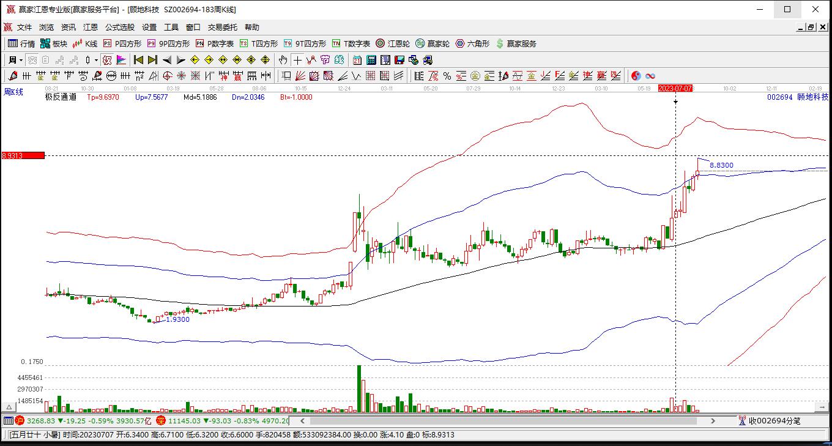The width and height of the screenshot is (832, 446).
Task: Open the 六角形 hexagon tool
Action: [472, 43]
